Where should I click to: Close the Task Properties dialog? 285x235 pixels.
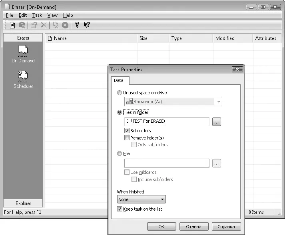point(237,69)
